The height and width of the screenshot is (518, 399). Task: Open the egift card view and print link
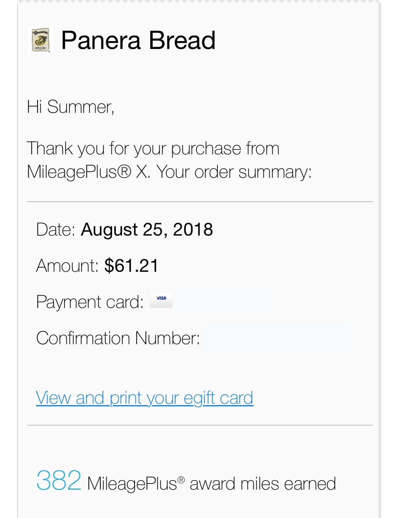[144, 398]
